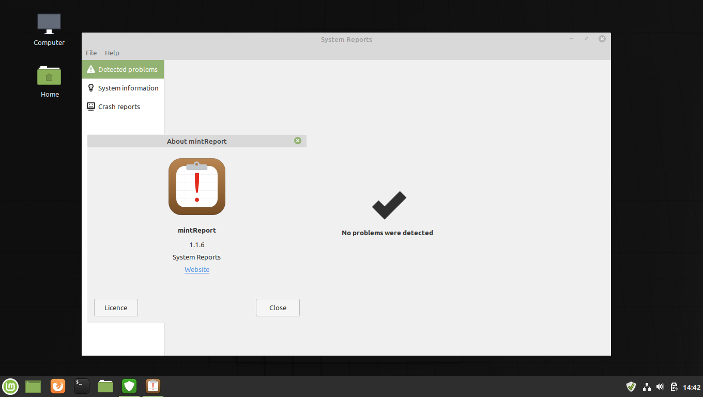Image resolution: width=703 pixels, height=397 pixels.
Task: Click the lightbulb icon beside System information
Action: coord(91,88)
